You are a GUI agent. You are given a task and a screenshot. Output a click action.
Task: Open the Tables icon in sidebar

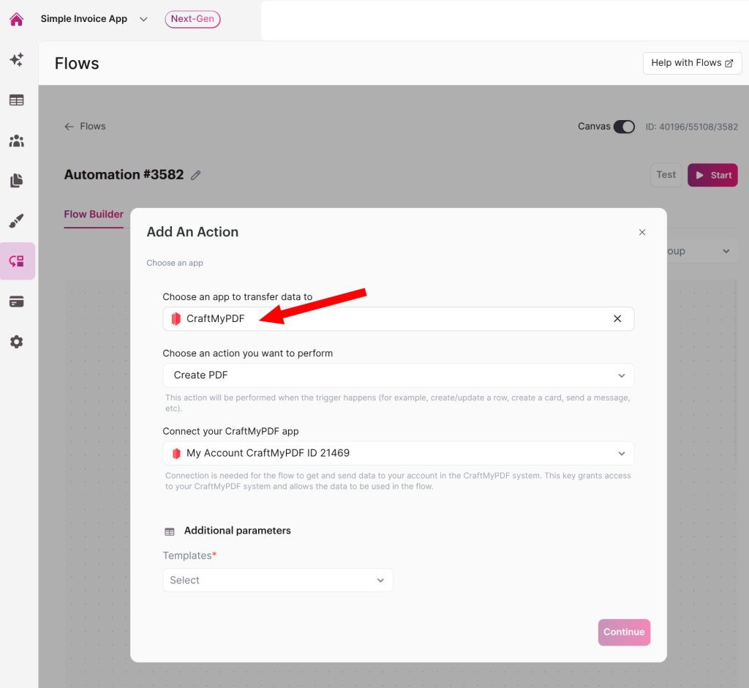17,100
